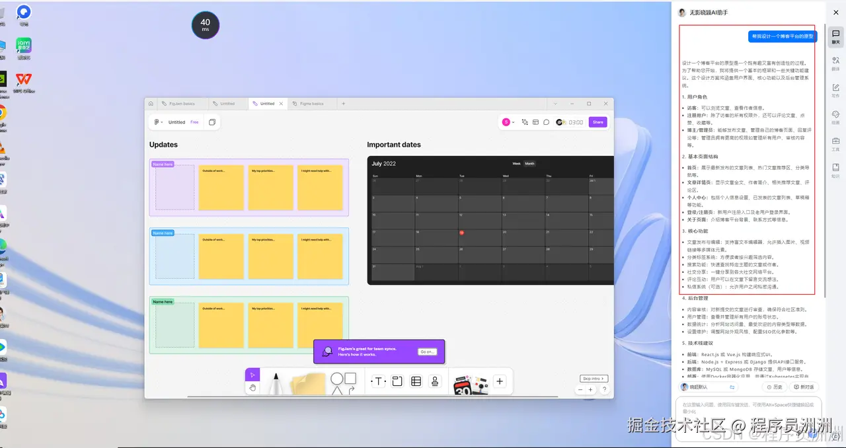Image resolution: width=846 pixels, height=448 pixels.
Task: Go to Figma home tab icon
Action: (x=151, y=104)
